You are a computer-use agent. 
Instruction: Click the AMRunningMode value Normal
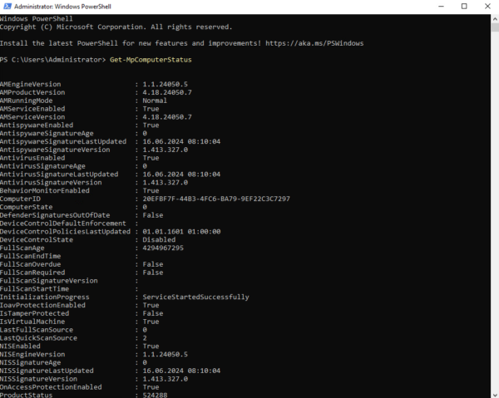tap(155, 101)
